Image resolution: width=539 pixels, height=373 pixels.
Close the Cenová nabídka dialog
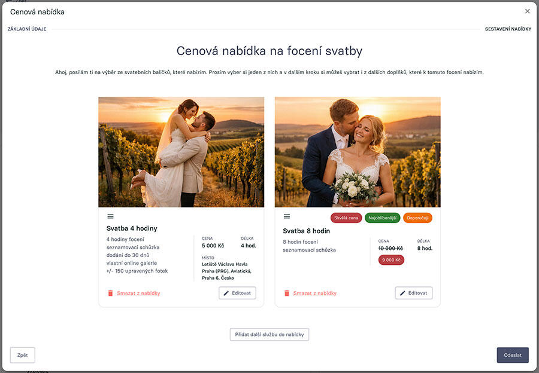click(x=527, y=11)
